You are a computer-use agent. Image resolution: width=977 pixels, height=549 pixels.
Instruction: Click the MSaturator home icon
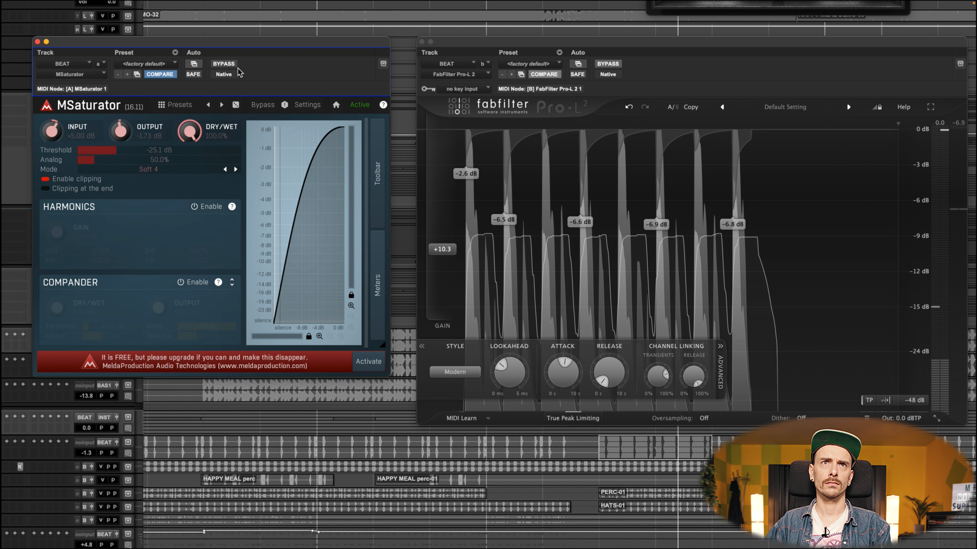click(x=336, y=105)
